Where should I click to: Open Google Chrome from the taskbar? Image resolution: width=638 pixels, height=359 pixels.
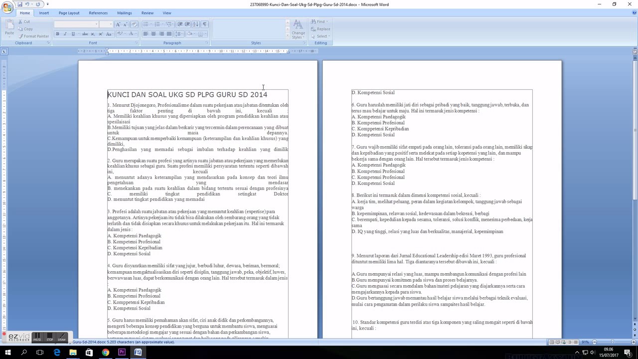(x=106, y=353)
